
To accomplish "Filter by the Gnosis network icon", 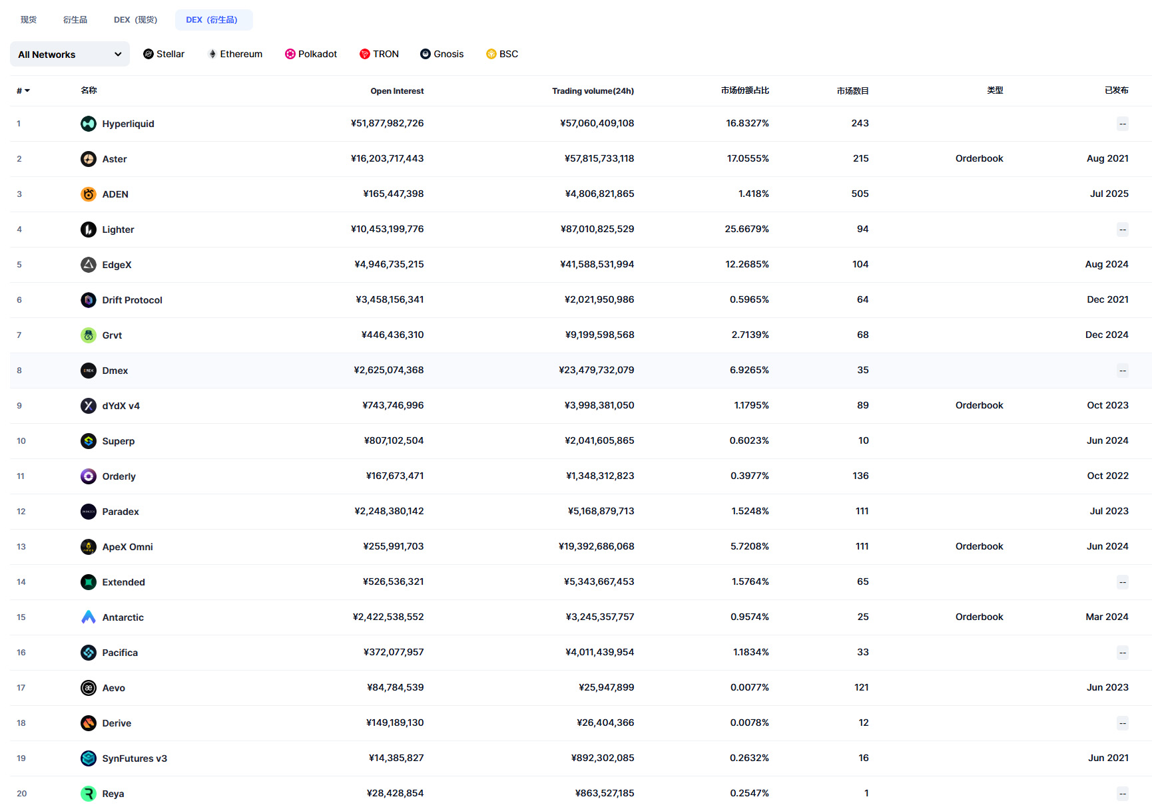I will coord(424,54).
